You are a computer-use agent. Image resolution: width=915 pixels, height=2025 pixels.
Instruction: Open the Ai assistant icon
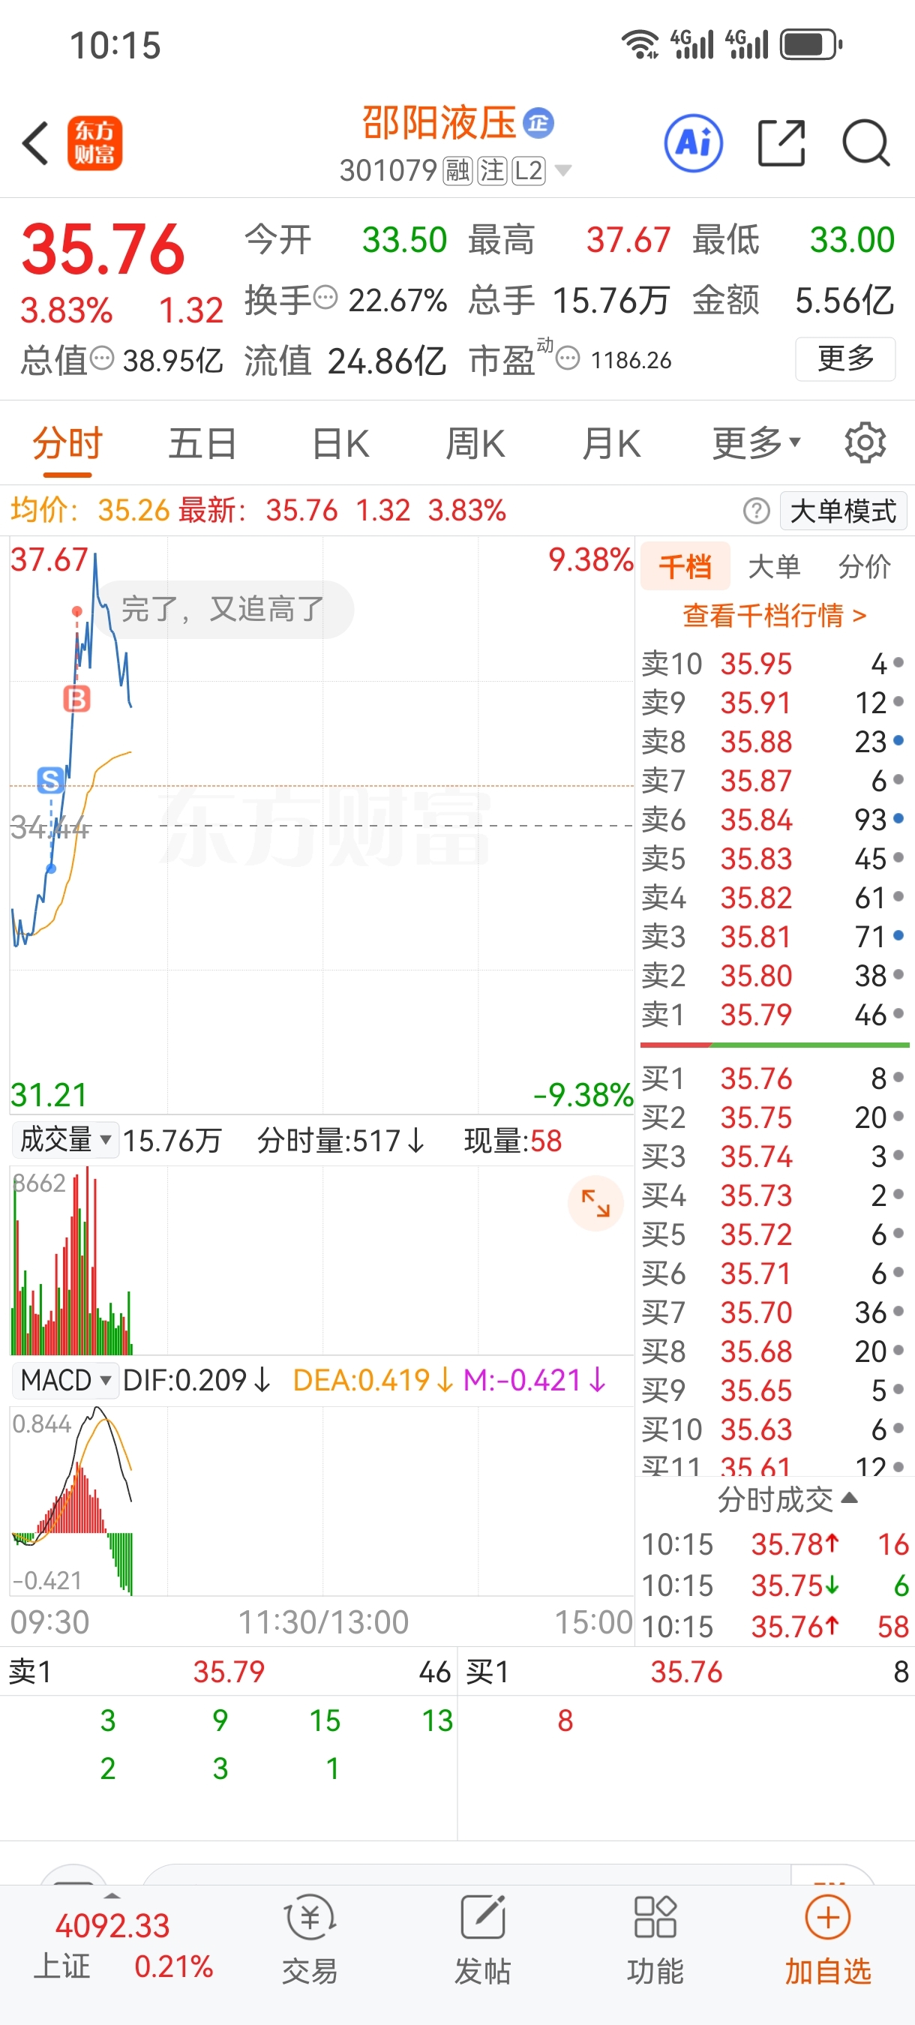(x=693, y=143)
